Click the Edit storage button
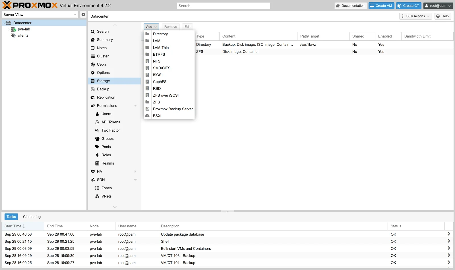This screenshot has height=270, width=455. 187,27
